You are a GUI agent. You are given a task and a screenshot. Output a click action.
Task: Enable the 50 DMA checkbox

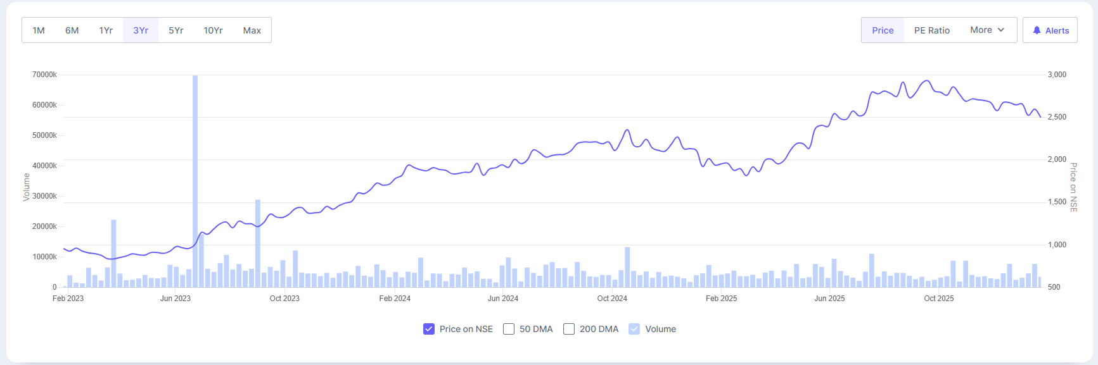pos(509,329)
